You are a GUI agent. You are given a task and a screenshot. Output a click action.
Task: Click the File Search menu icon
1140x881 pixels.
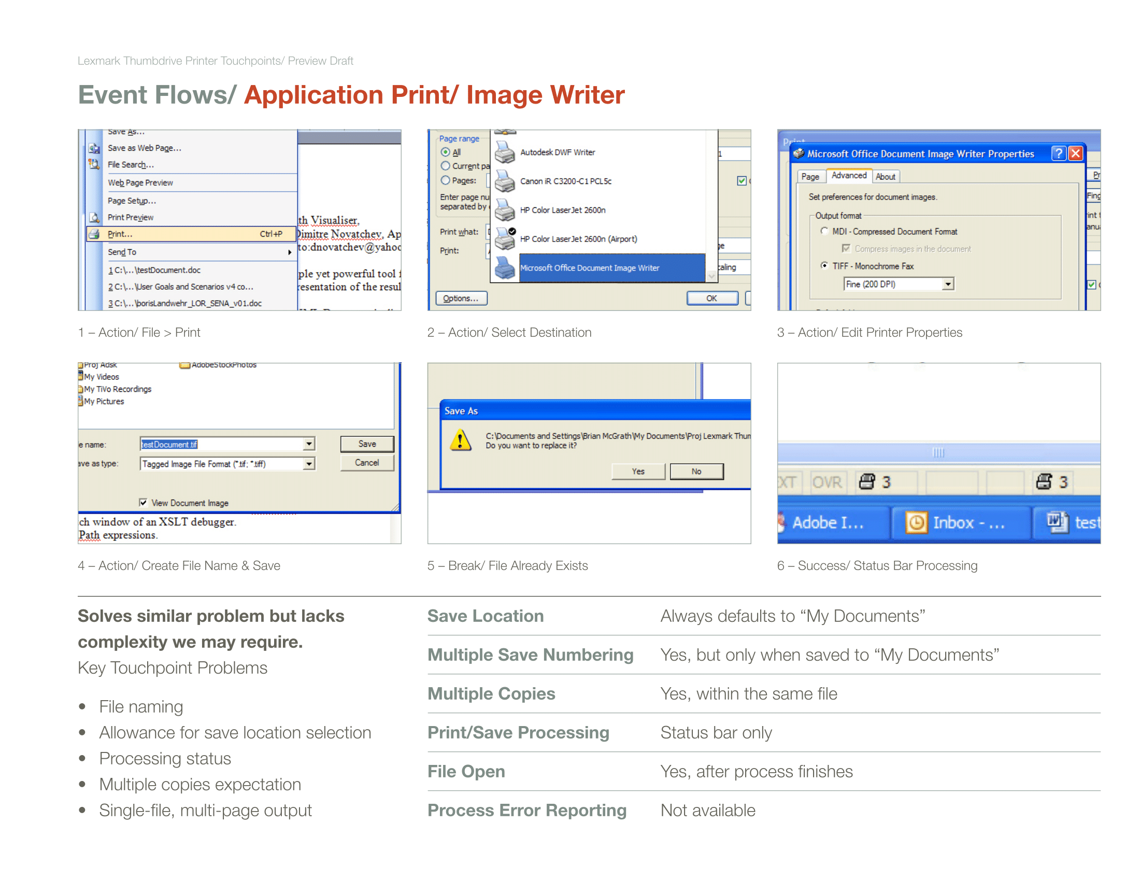[94, 165]
